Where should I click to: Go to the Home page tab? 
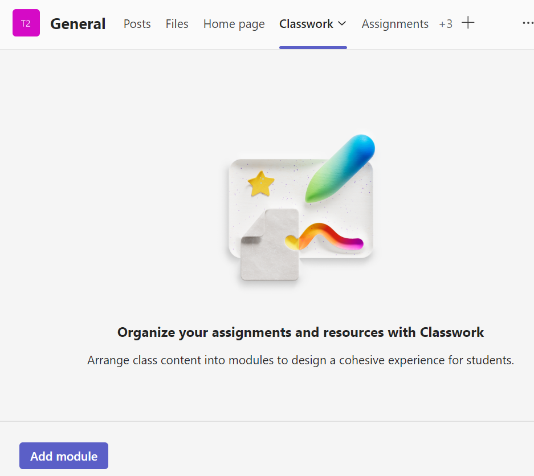pyautogui.click(x=234, y=24)
